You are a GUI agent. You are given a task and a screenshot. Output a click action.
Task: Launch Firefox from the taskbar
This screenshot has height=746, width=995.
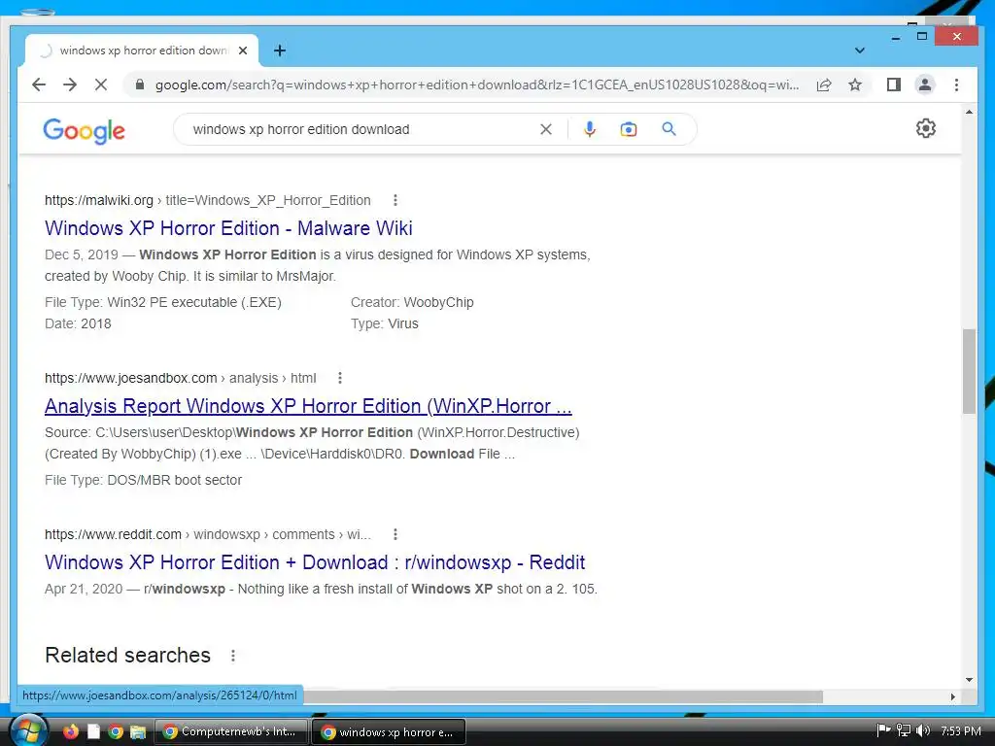[71, 731]
